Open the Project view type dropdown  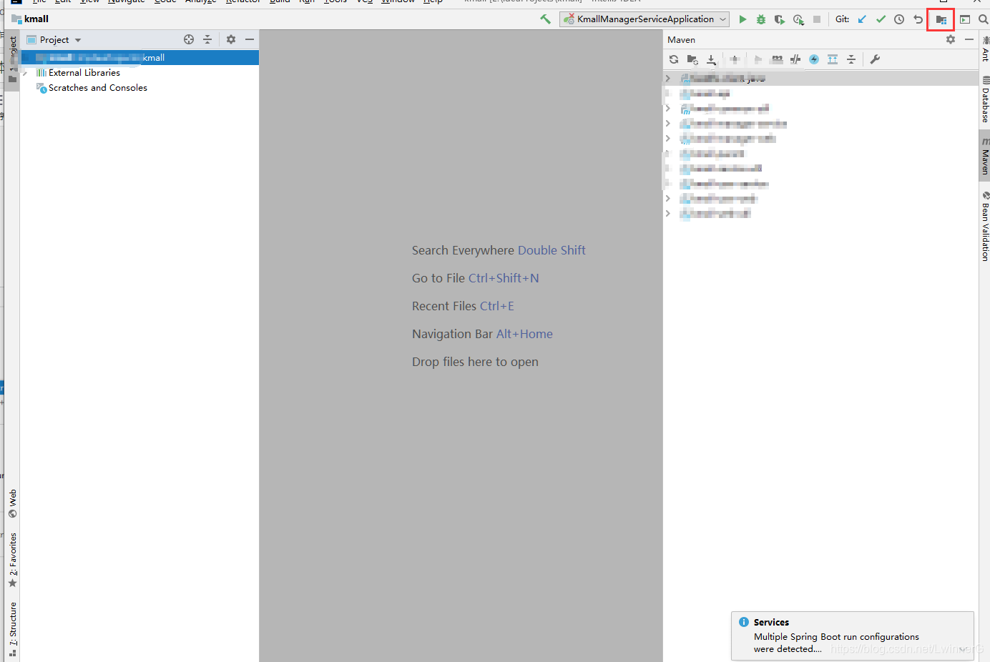(54, 40)
